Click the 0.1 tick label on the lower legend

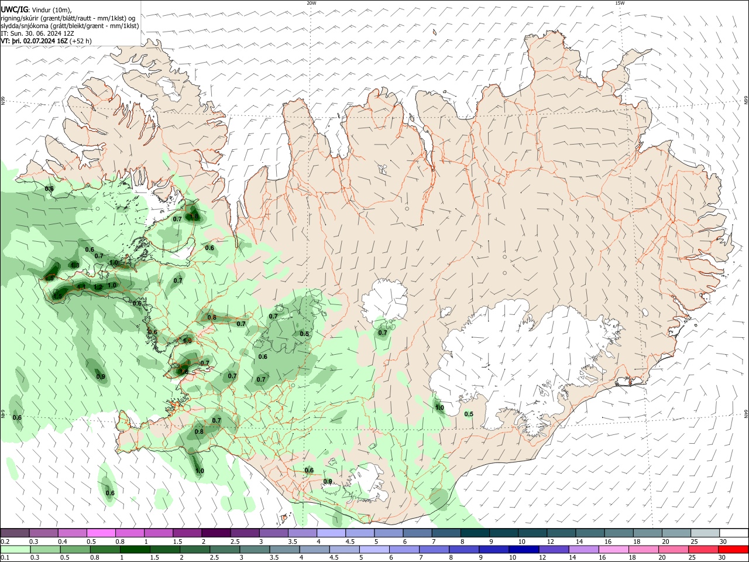[5, 558]
